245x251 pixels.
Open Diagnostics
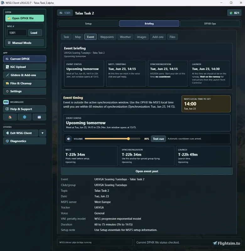click(x=24, y=141)
